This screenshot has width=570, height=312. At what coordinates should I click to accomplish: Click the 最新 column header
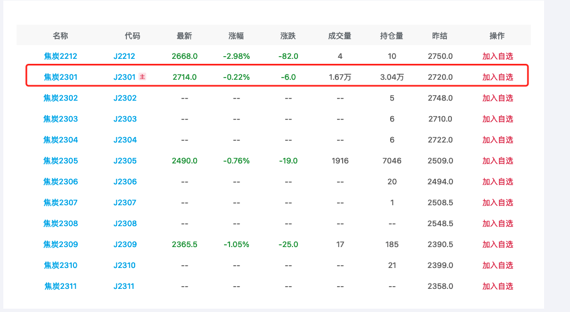[184, 36]
